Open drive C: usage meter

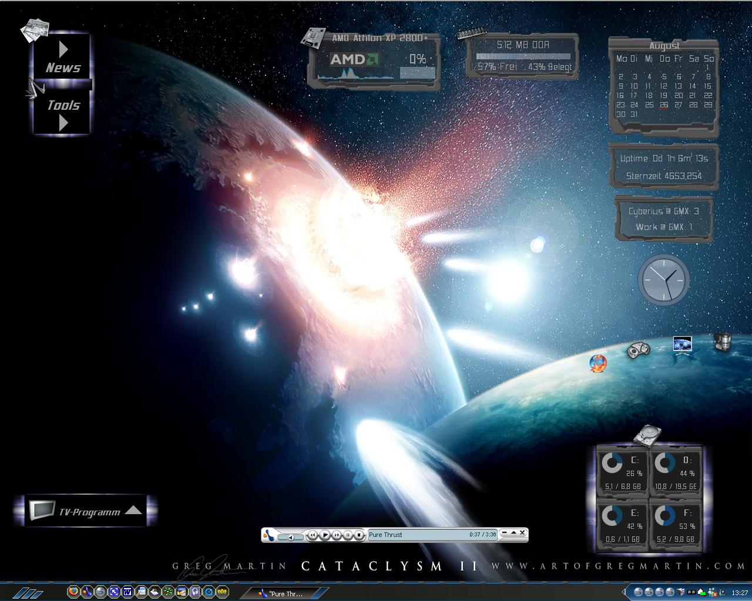point(622,472)
